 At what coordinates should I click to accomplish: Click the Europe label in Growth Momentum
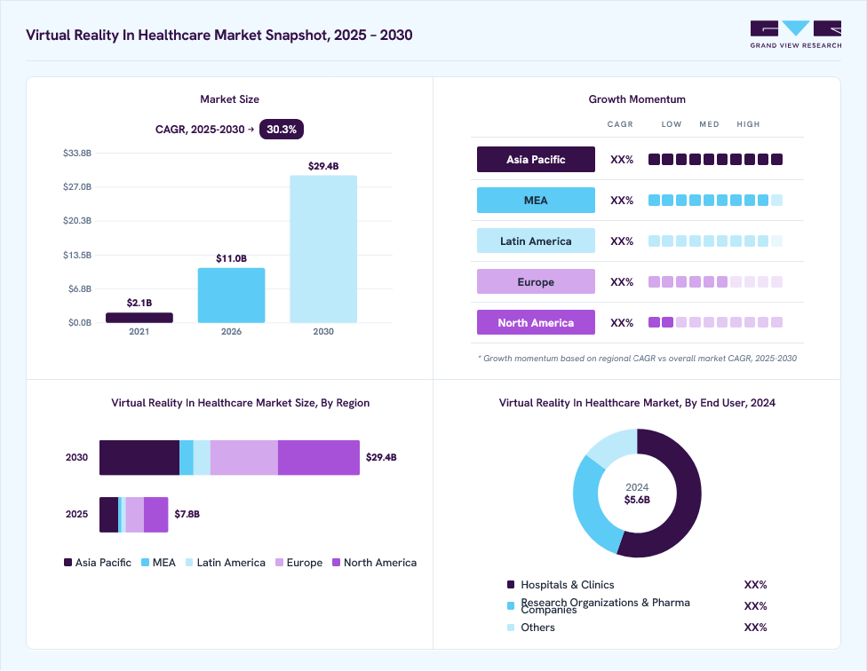[536, 282]
